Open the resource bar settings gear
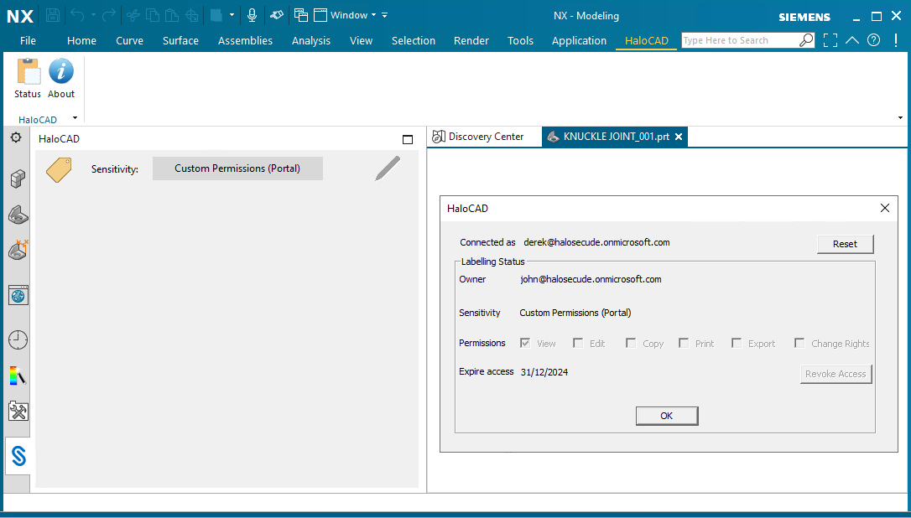Screen dimensions: 911x518 (16, 137)
